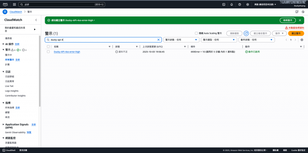Dismiss the green success banner
This screenshot has width=308, height=153.
(x=300, y=20)
